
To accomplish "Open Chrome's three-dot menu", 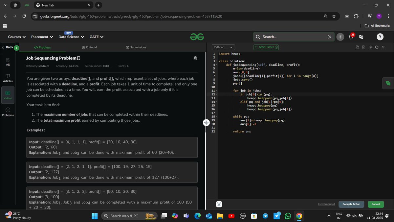I will [x=388, y=16].
